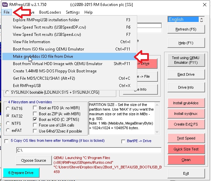Choose Create 1.44MB MS-DOS Floppy Disk Boot Image
The width and height of the screenshot is (211, 181).
69,71
